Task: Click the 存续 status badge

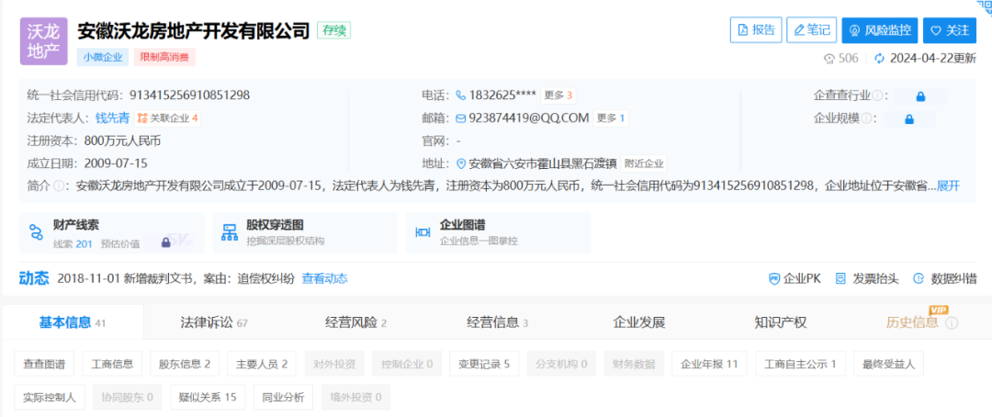Action: pos(333,30)
